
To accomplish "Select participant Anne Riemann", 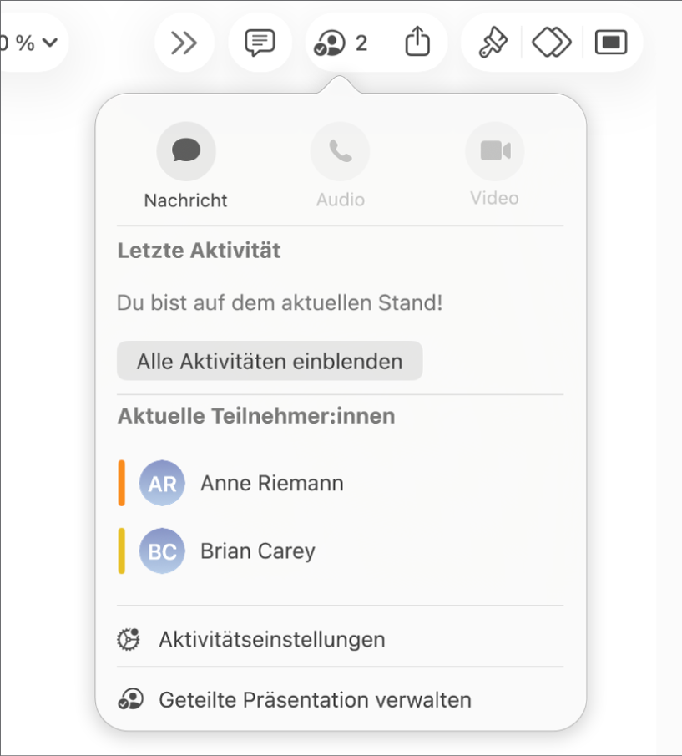I will (x=340, y=483).
